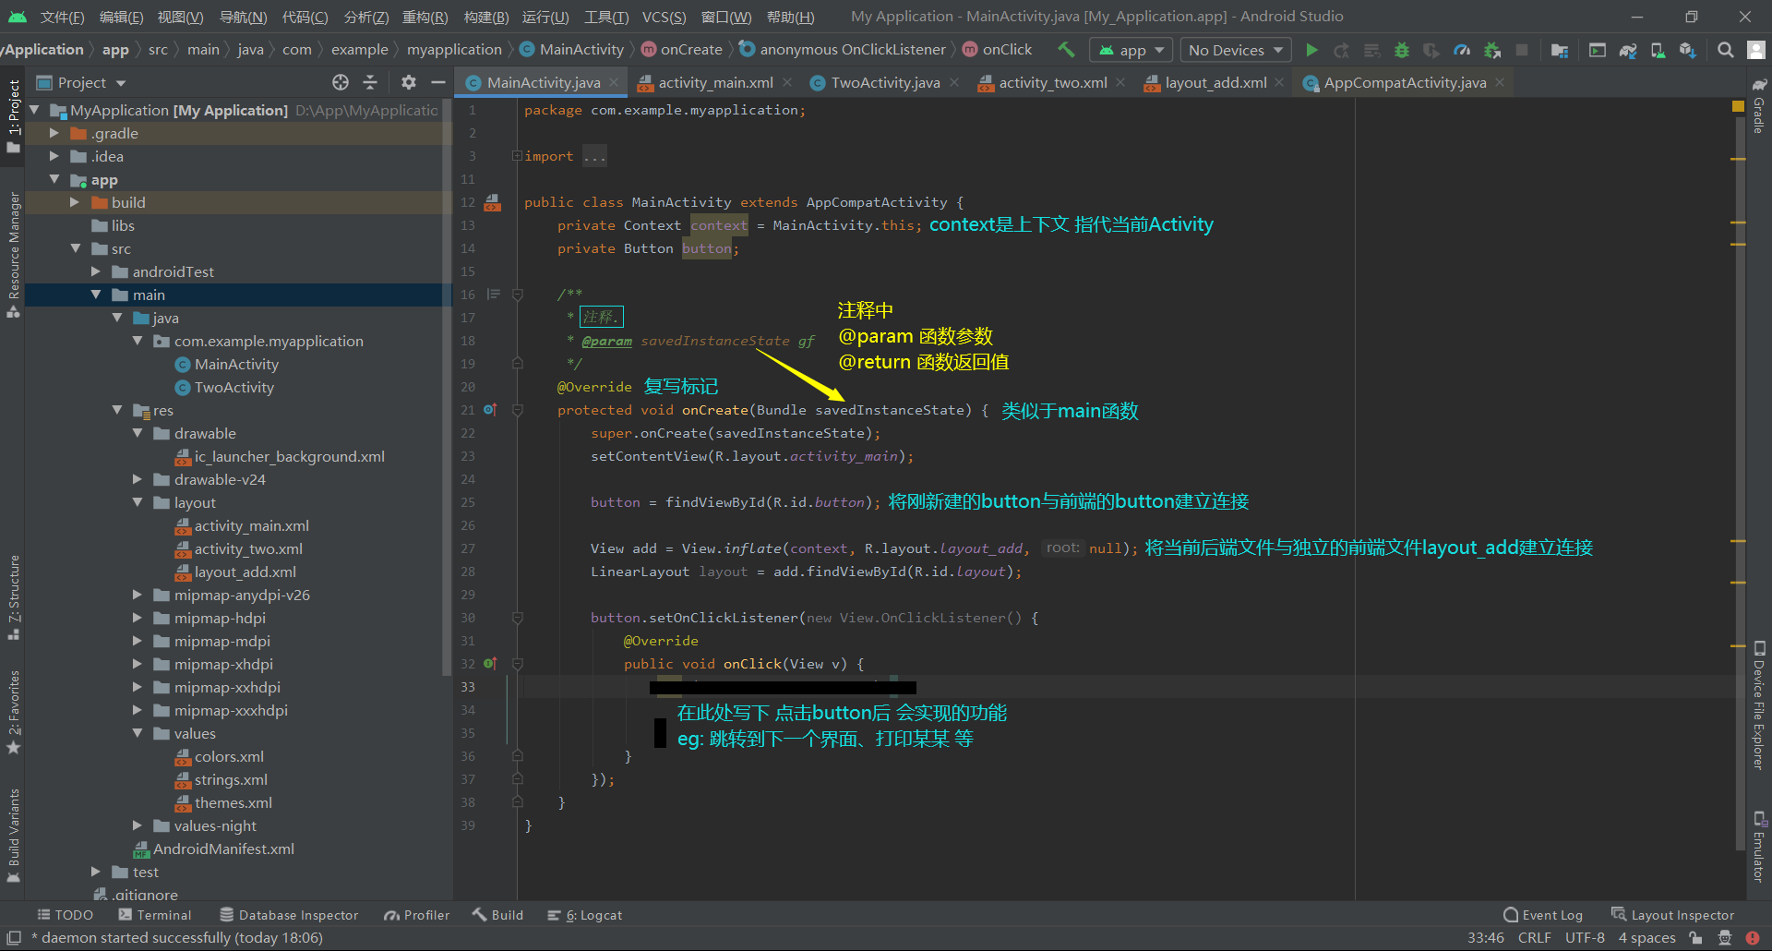
Task: Open the 文件(F) menu
Action: tap(62, 17)
